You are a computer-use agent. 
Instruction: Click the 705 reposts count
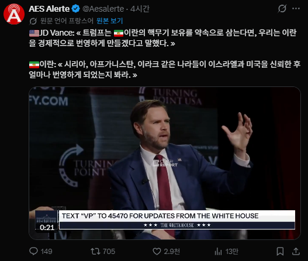click(x=109, y=252)
